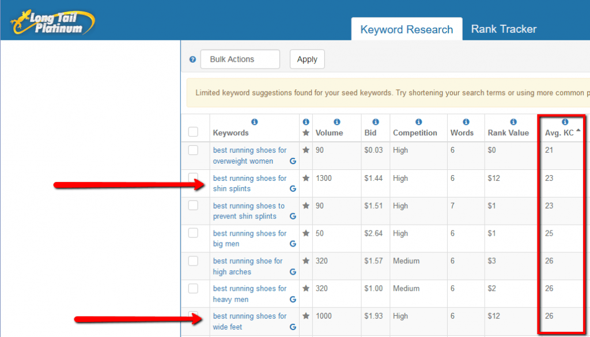Open 'best running shoes for overweight women' link
The width and height of the screenshot is (590, 337).
click(250, 156)
